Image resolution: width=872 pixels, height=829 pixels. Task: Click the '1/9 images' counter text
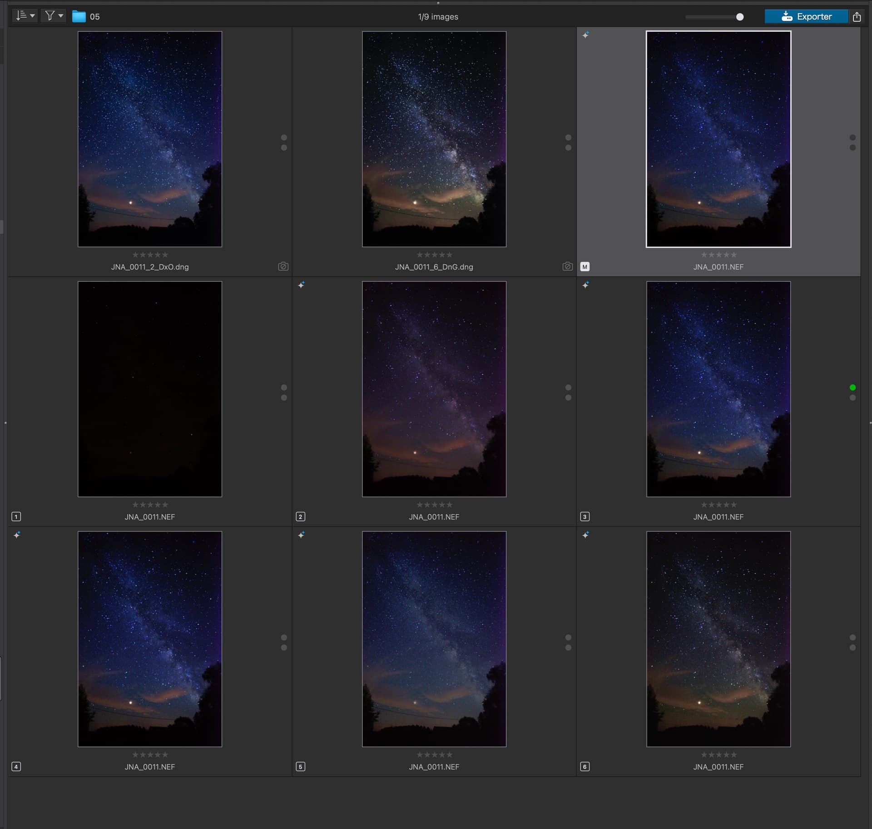tap(438, 17)
